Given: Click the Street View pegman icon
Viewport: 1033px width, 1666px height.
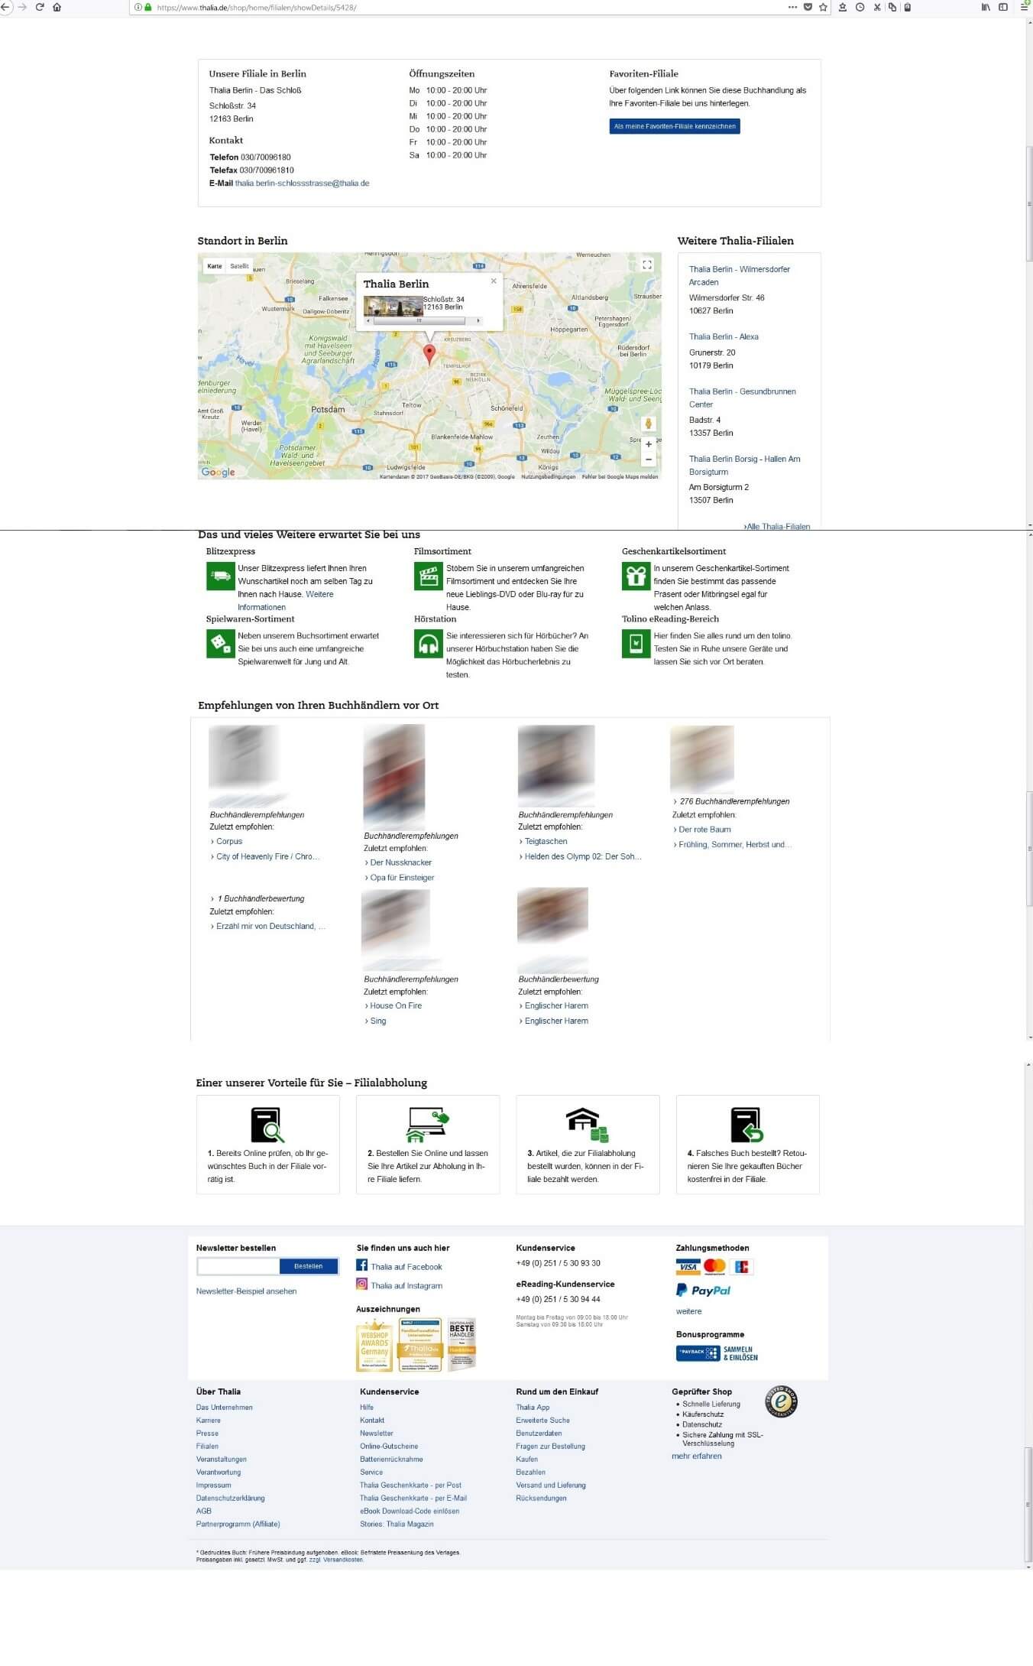Looking at the screenshot, I should click(649, 424).
